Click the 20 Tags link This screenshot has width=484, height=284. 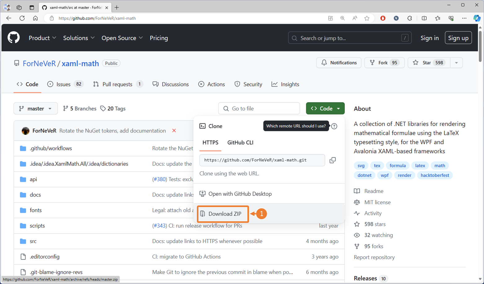[113, 108]
